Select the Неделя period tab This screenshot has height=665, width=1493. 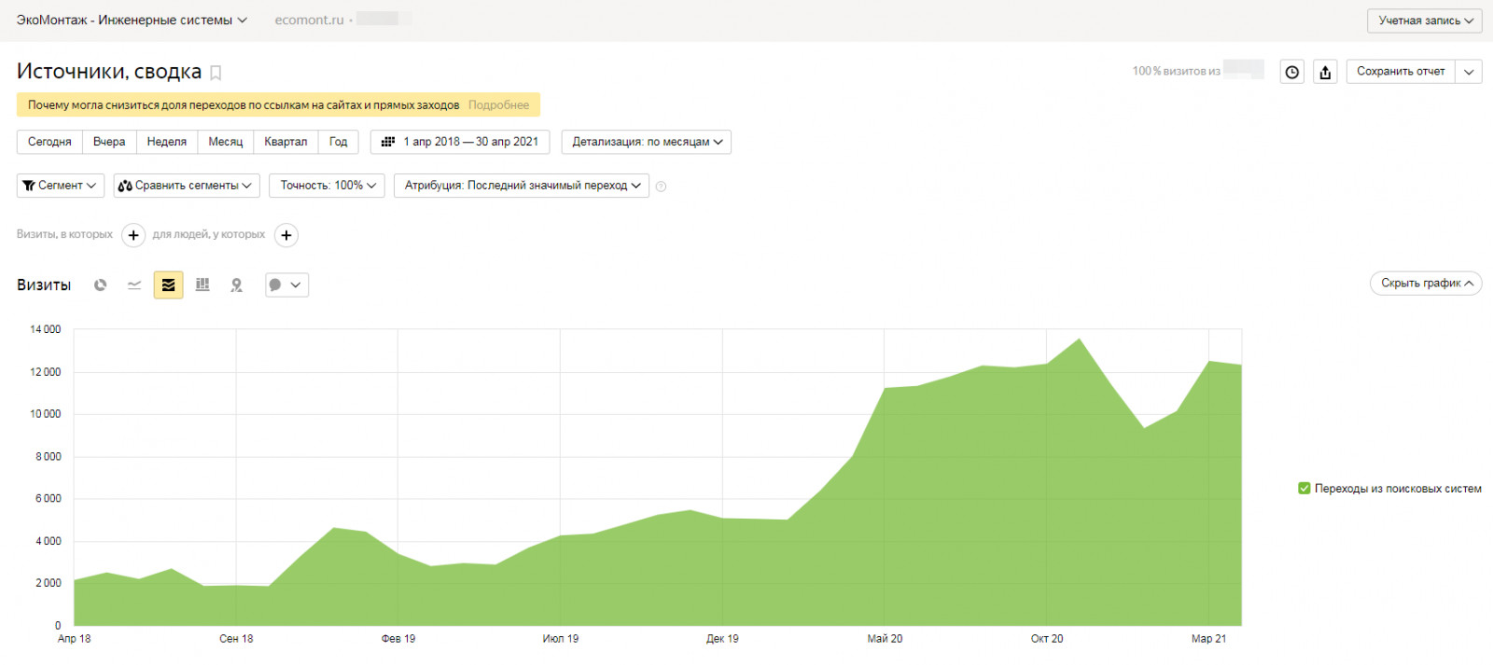point(167,142)
